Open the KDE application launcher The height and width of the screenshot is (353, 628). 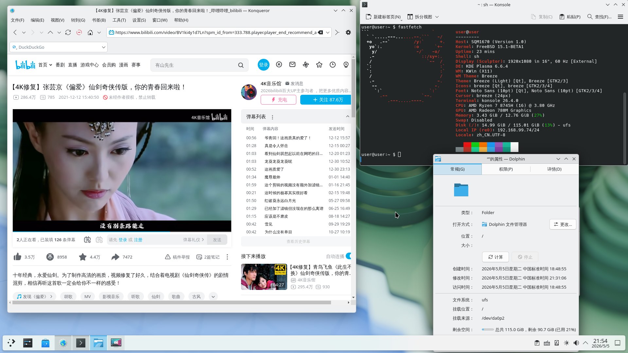click(x=11, y=343)
